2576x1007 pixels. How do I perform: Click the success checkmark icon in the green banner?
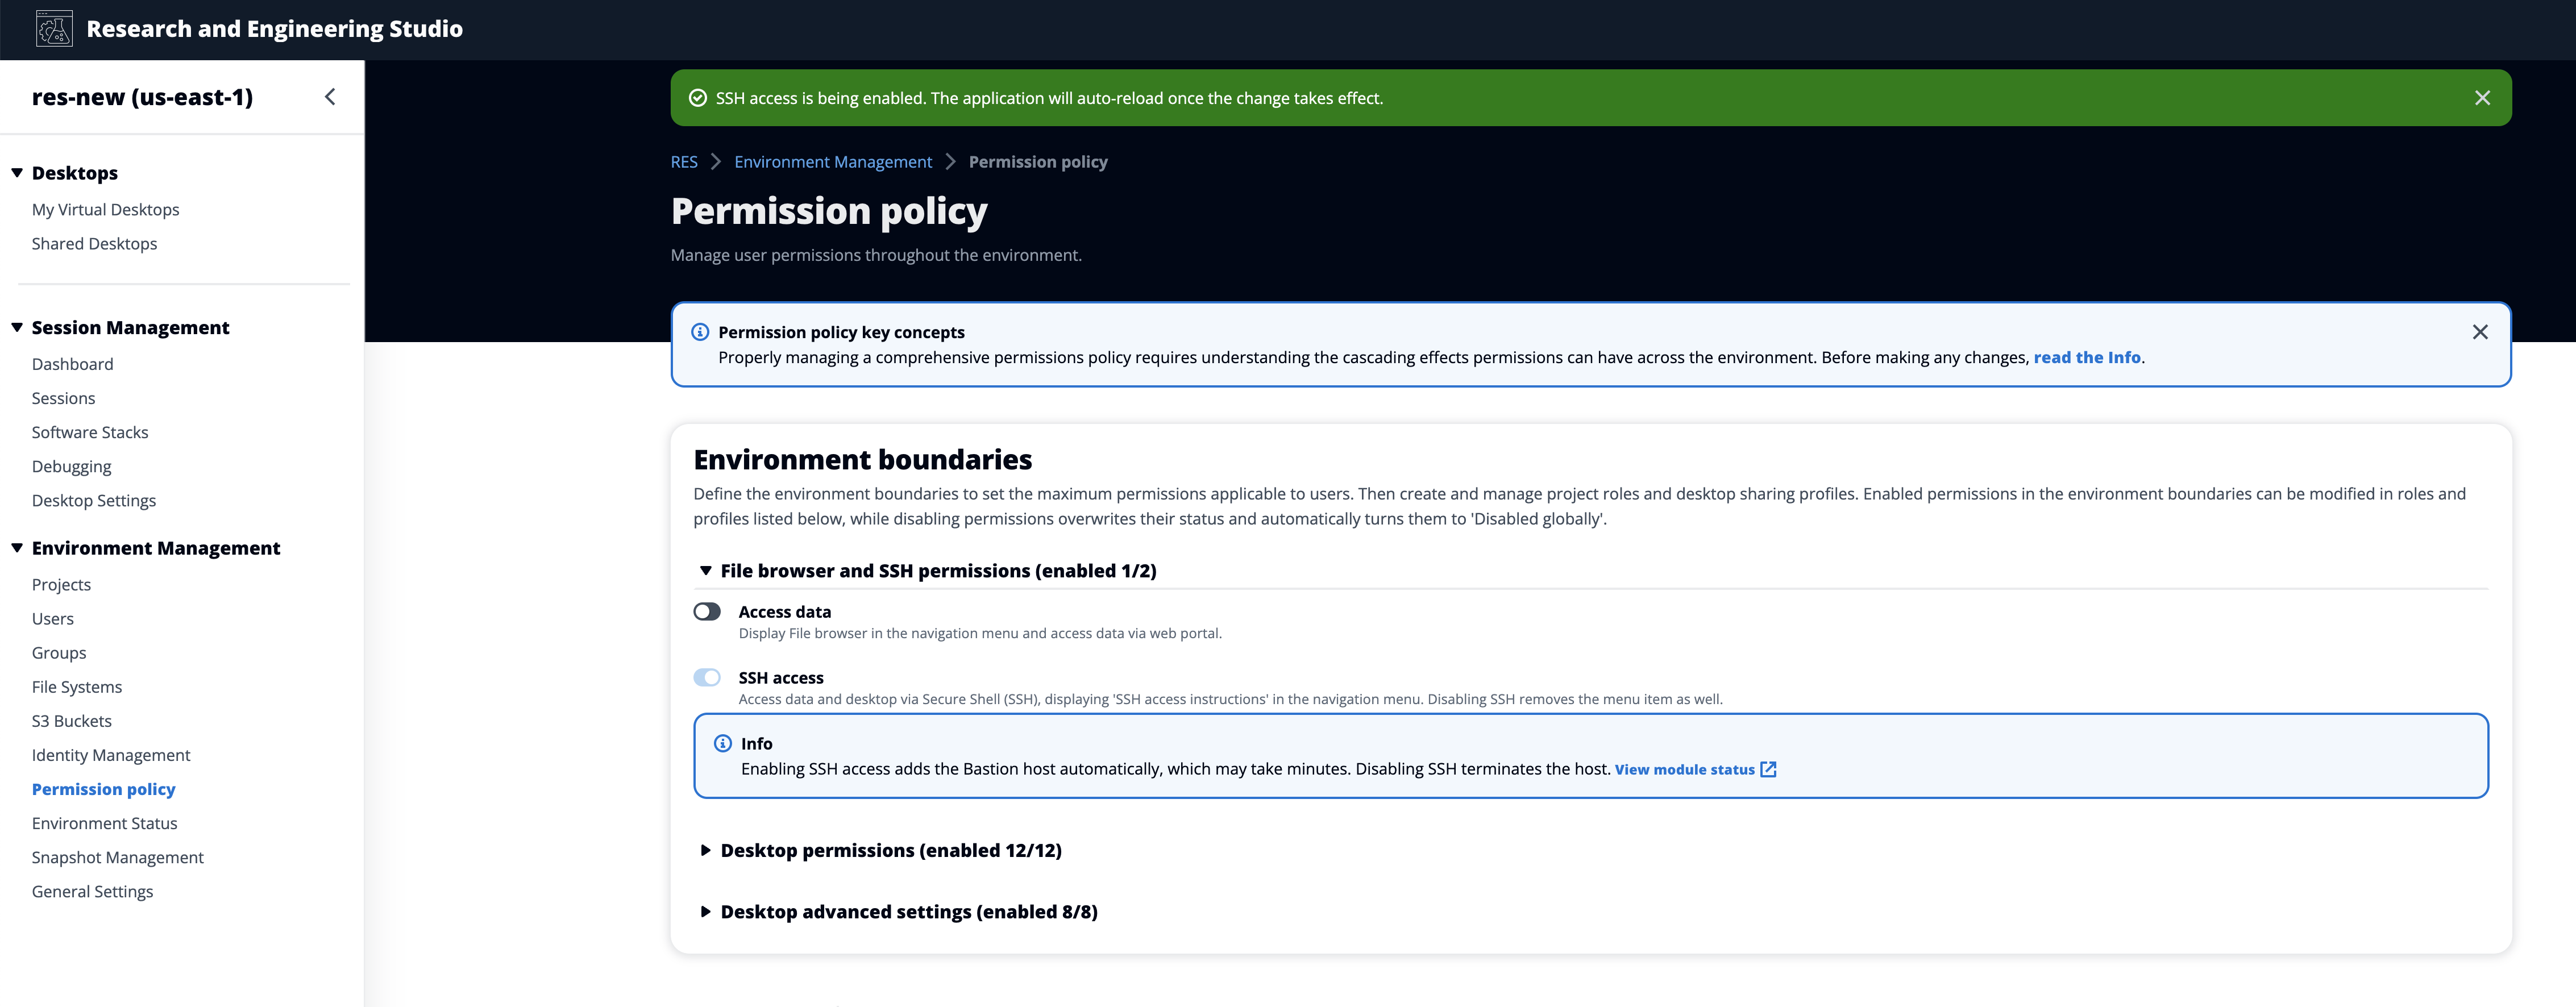pyautogui.click(x=698, y=98)
